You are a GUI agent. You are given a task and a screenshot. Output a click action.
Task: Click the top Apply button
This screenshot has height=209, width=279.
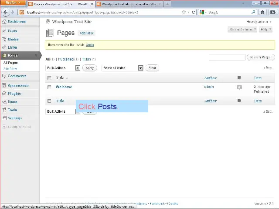(90, 68)
